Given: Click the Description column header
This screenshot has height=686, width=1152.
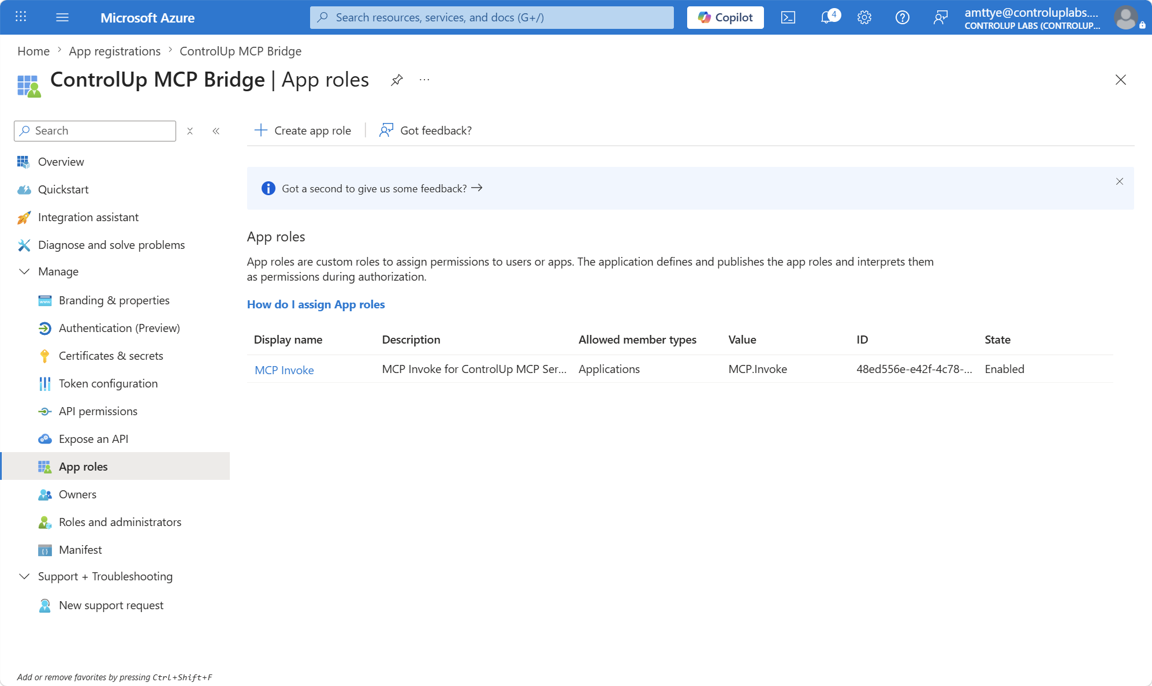Looking at the screenshot, I should click(411, 340).
